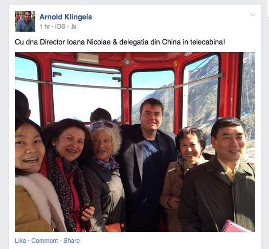Open the cable car group photo

click(x=135, y=142)
